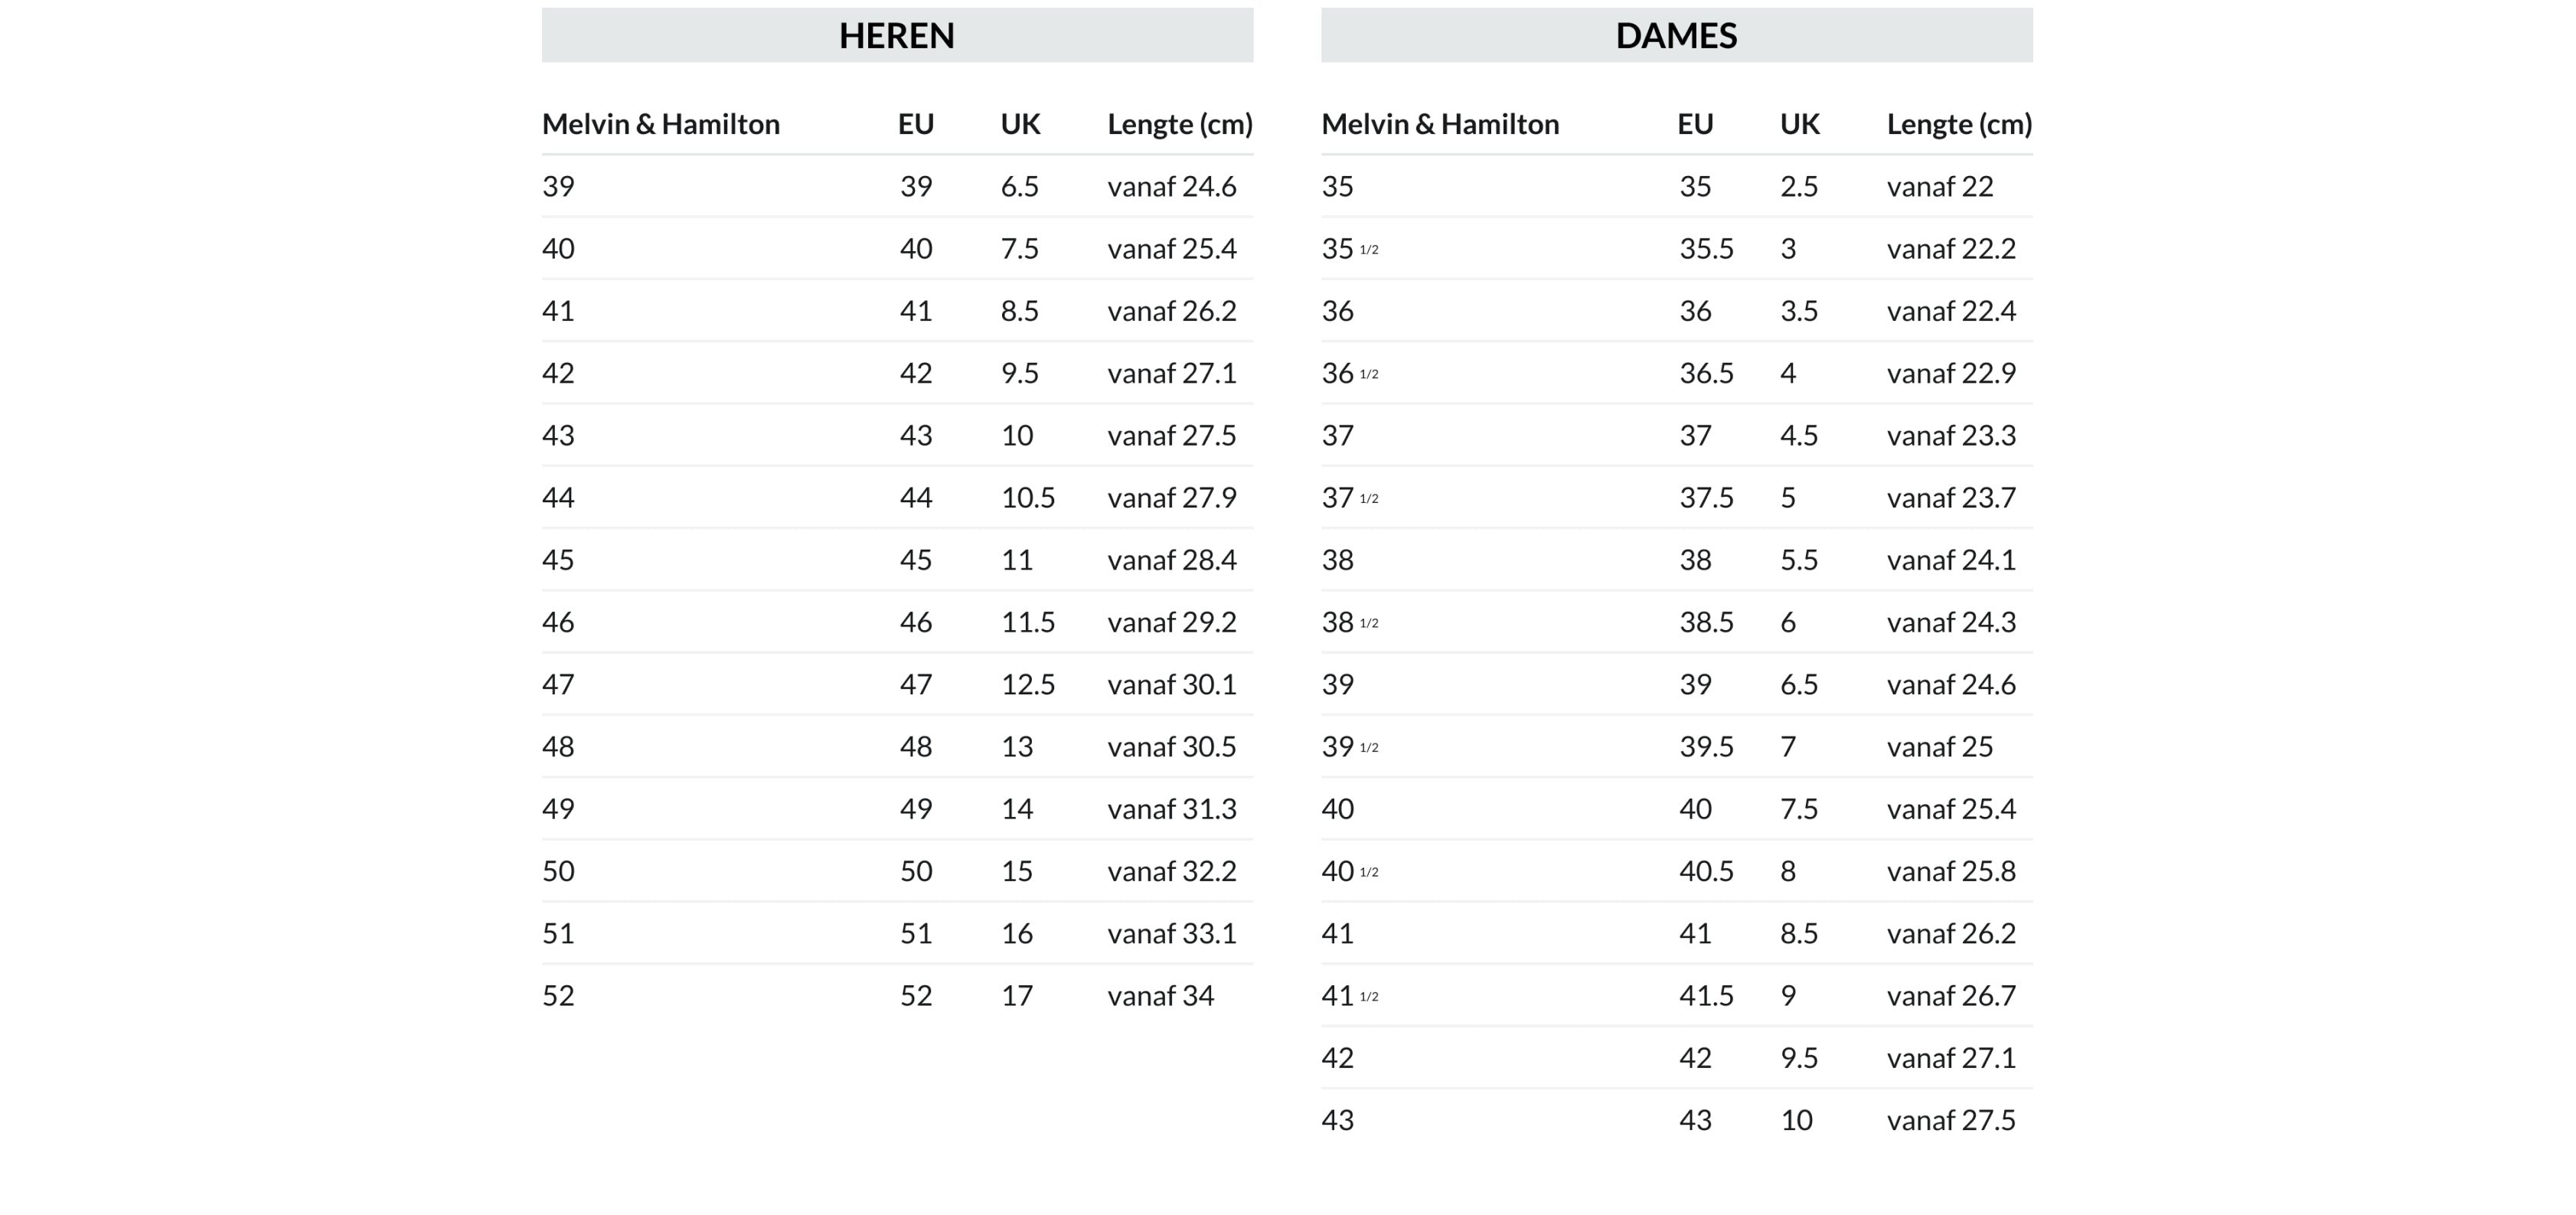Viewport: 2576px width, 1215px height.
Task: Click the DAMES section header
Action: [x=1676, y=36]
